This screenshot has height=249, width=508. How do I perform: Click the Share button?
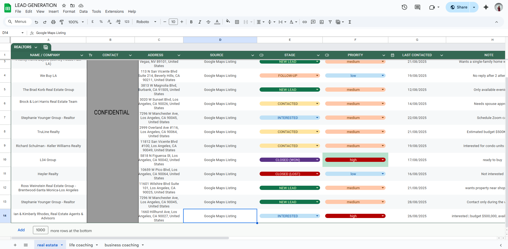(x=459, y=7)
